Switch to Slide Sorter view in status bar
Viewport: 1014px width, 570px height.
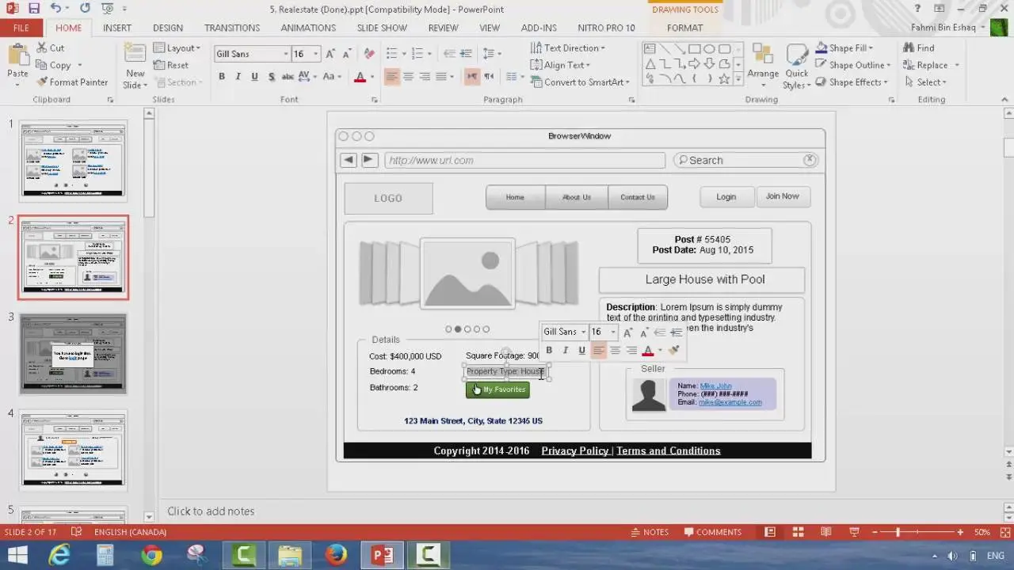click(x=798, y=532)
